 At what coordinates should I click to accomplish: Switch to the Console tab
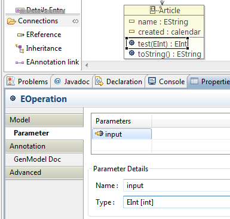[x=167, y=81]
